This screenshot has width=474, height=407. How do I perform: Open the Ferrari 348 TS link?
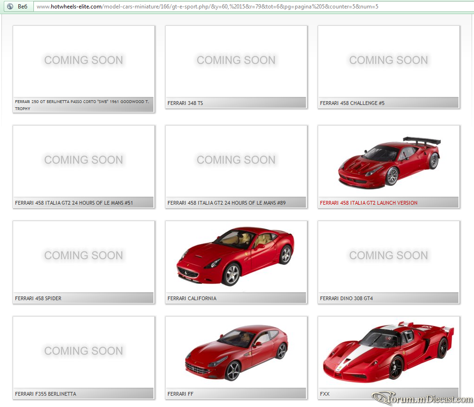tap(185, 103)
